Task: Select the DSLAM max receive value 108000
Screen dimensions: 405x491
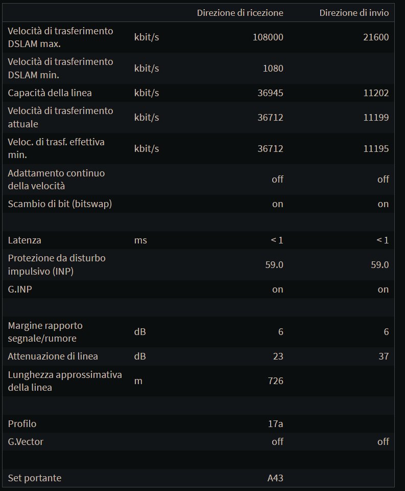Action: click(268, 37)
